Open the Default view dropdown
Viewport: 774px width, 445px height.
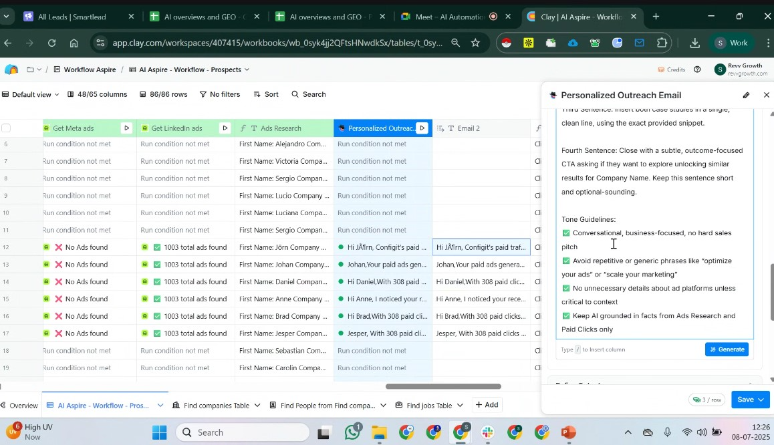(30, 94)
